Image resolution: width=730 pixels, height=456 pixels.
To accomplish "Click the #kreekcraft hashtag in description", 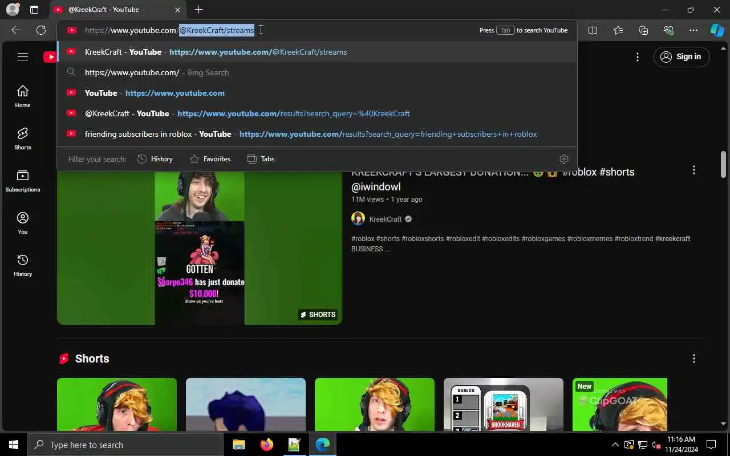I will 673,239.
